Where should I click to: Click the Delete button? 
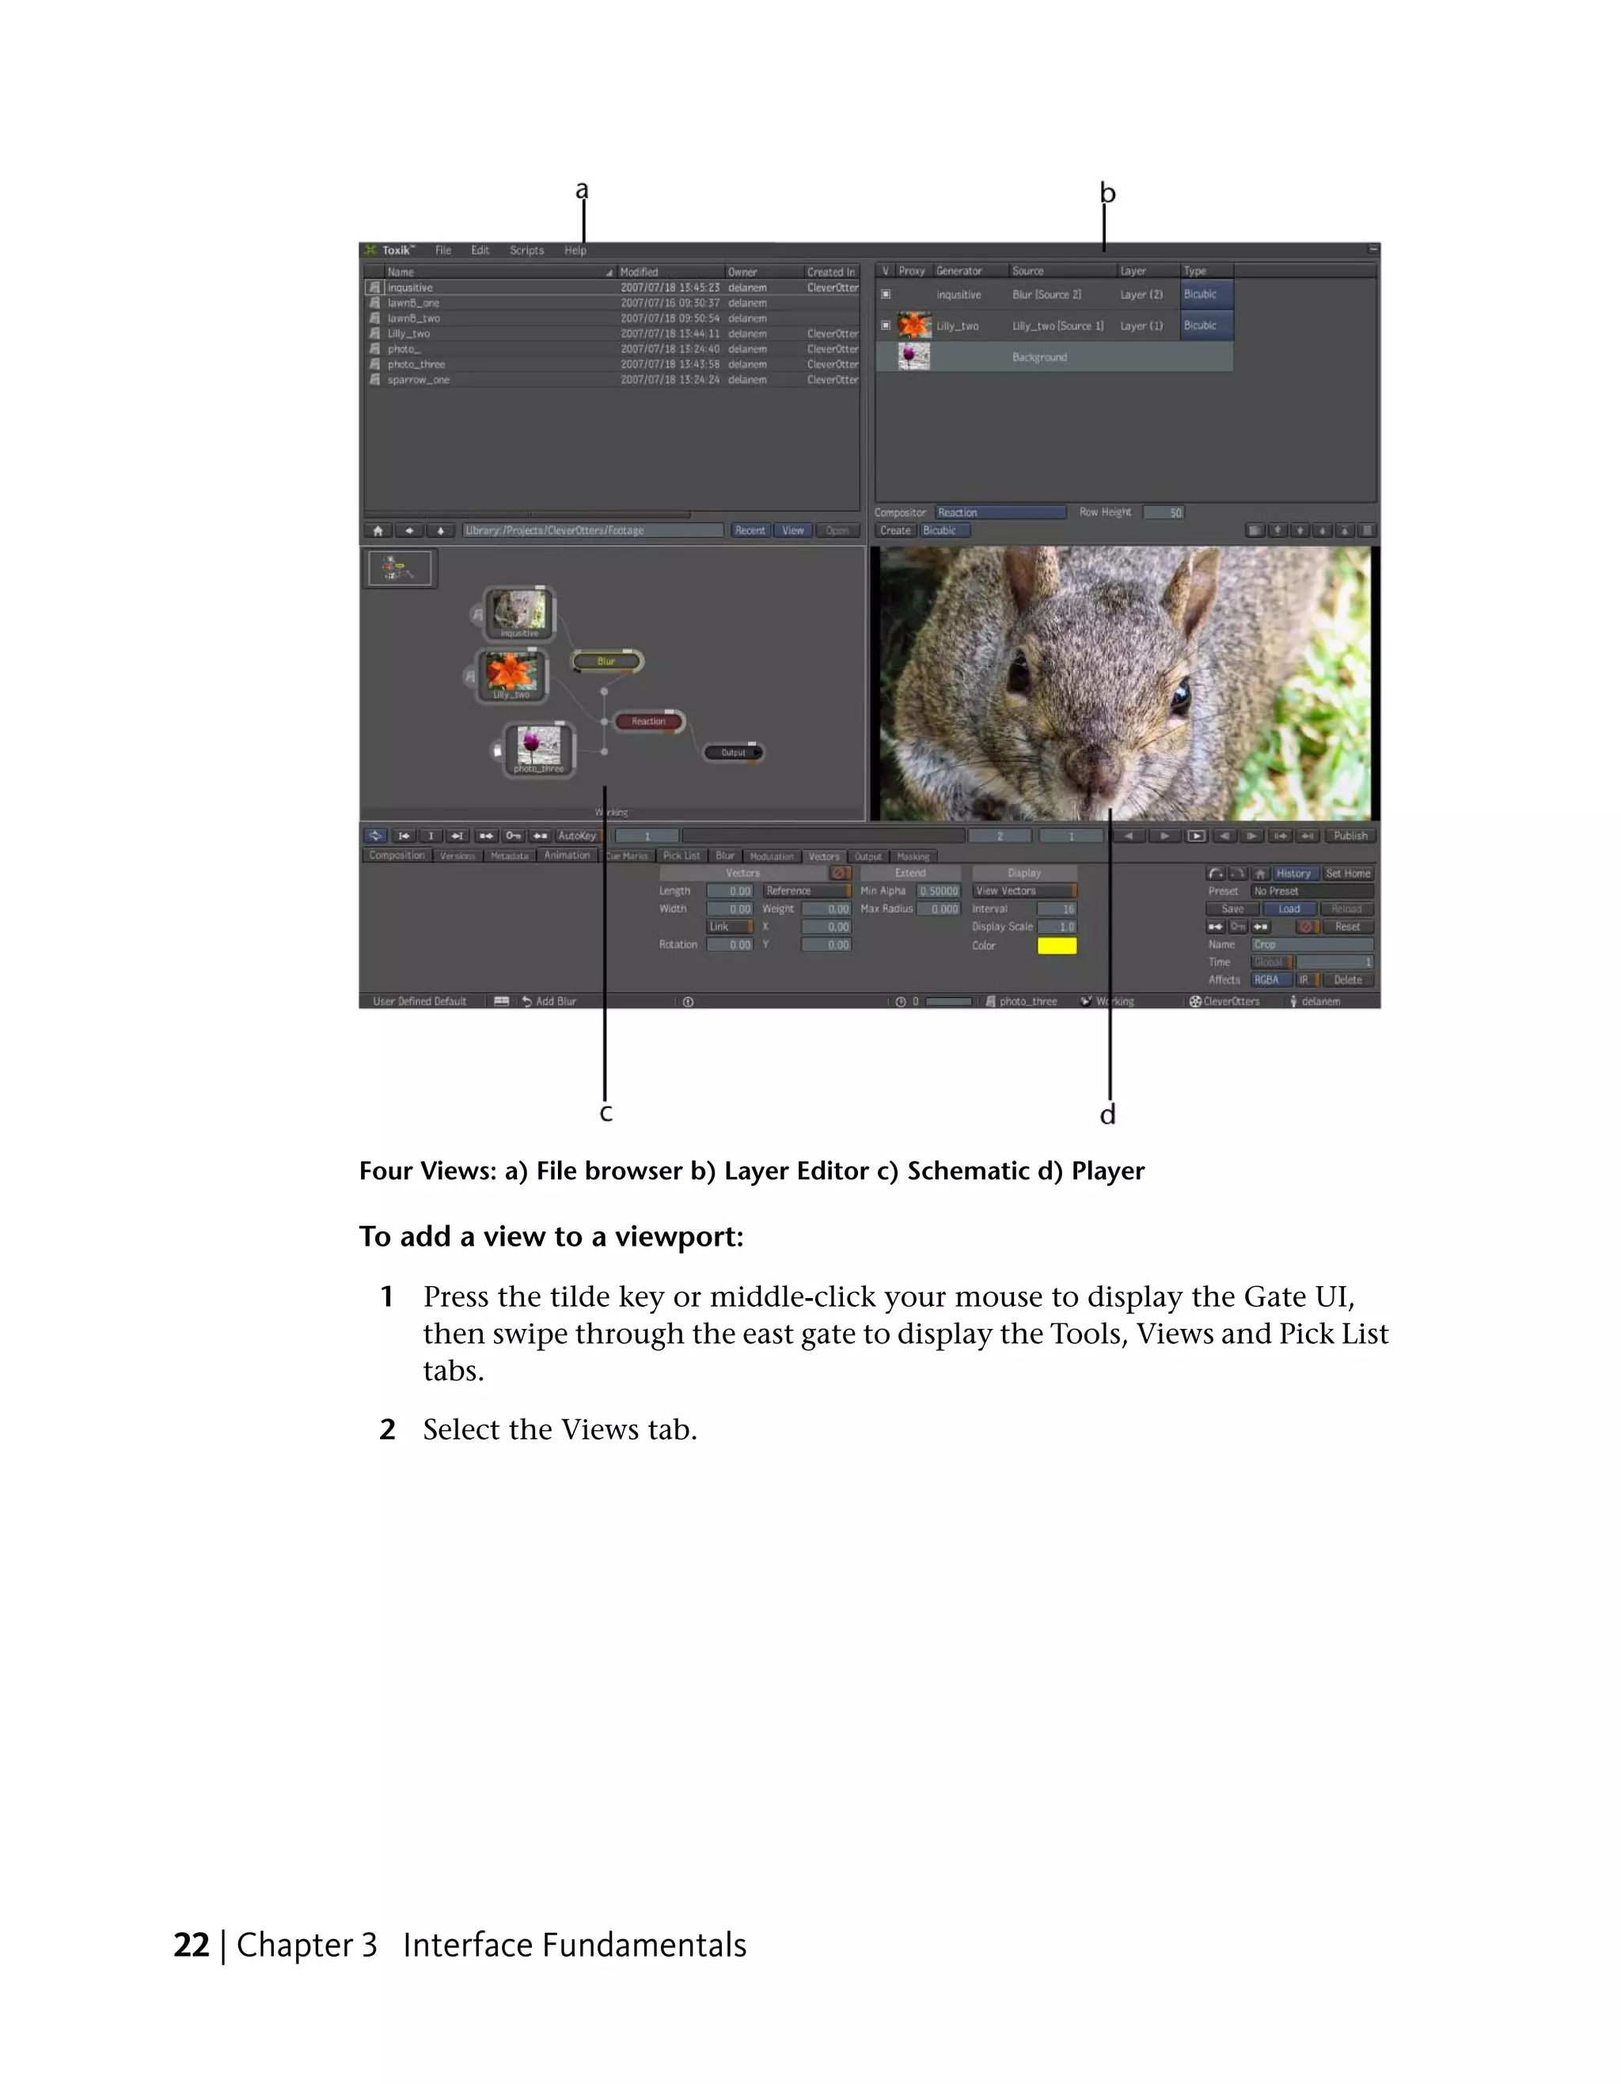tap(1348, 980)
